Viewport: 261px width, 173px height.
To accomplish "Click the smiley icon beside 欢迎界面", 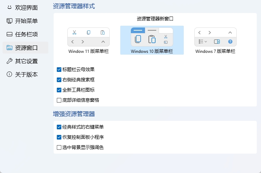I will tap(10, 7).
